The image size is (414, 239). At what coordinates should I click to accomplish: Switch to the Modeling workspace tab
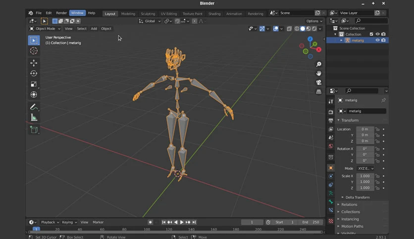coord(128,14)
